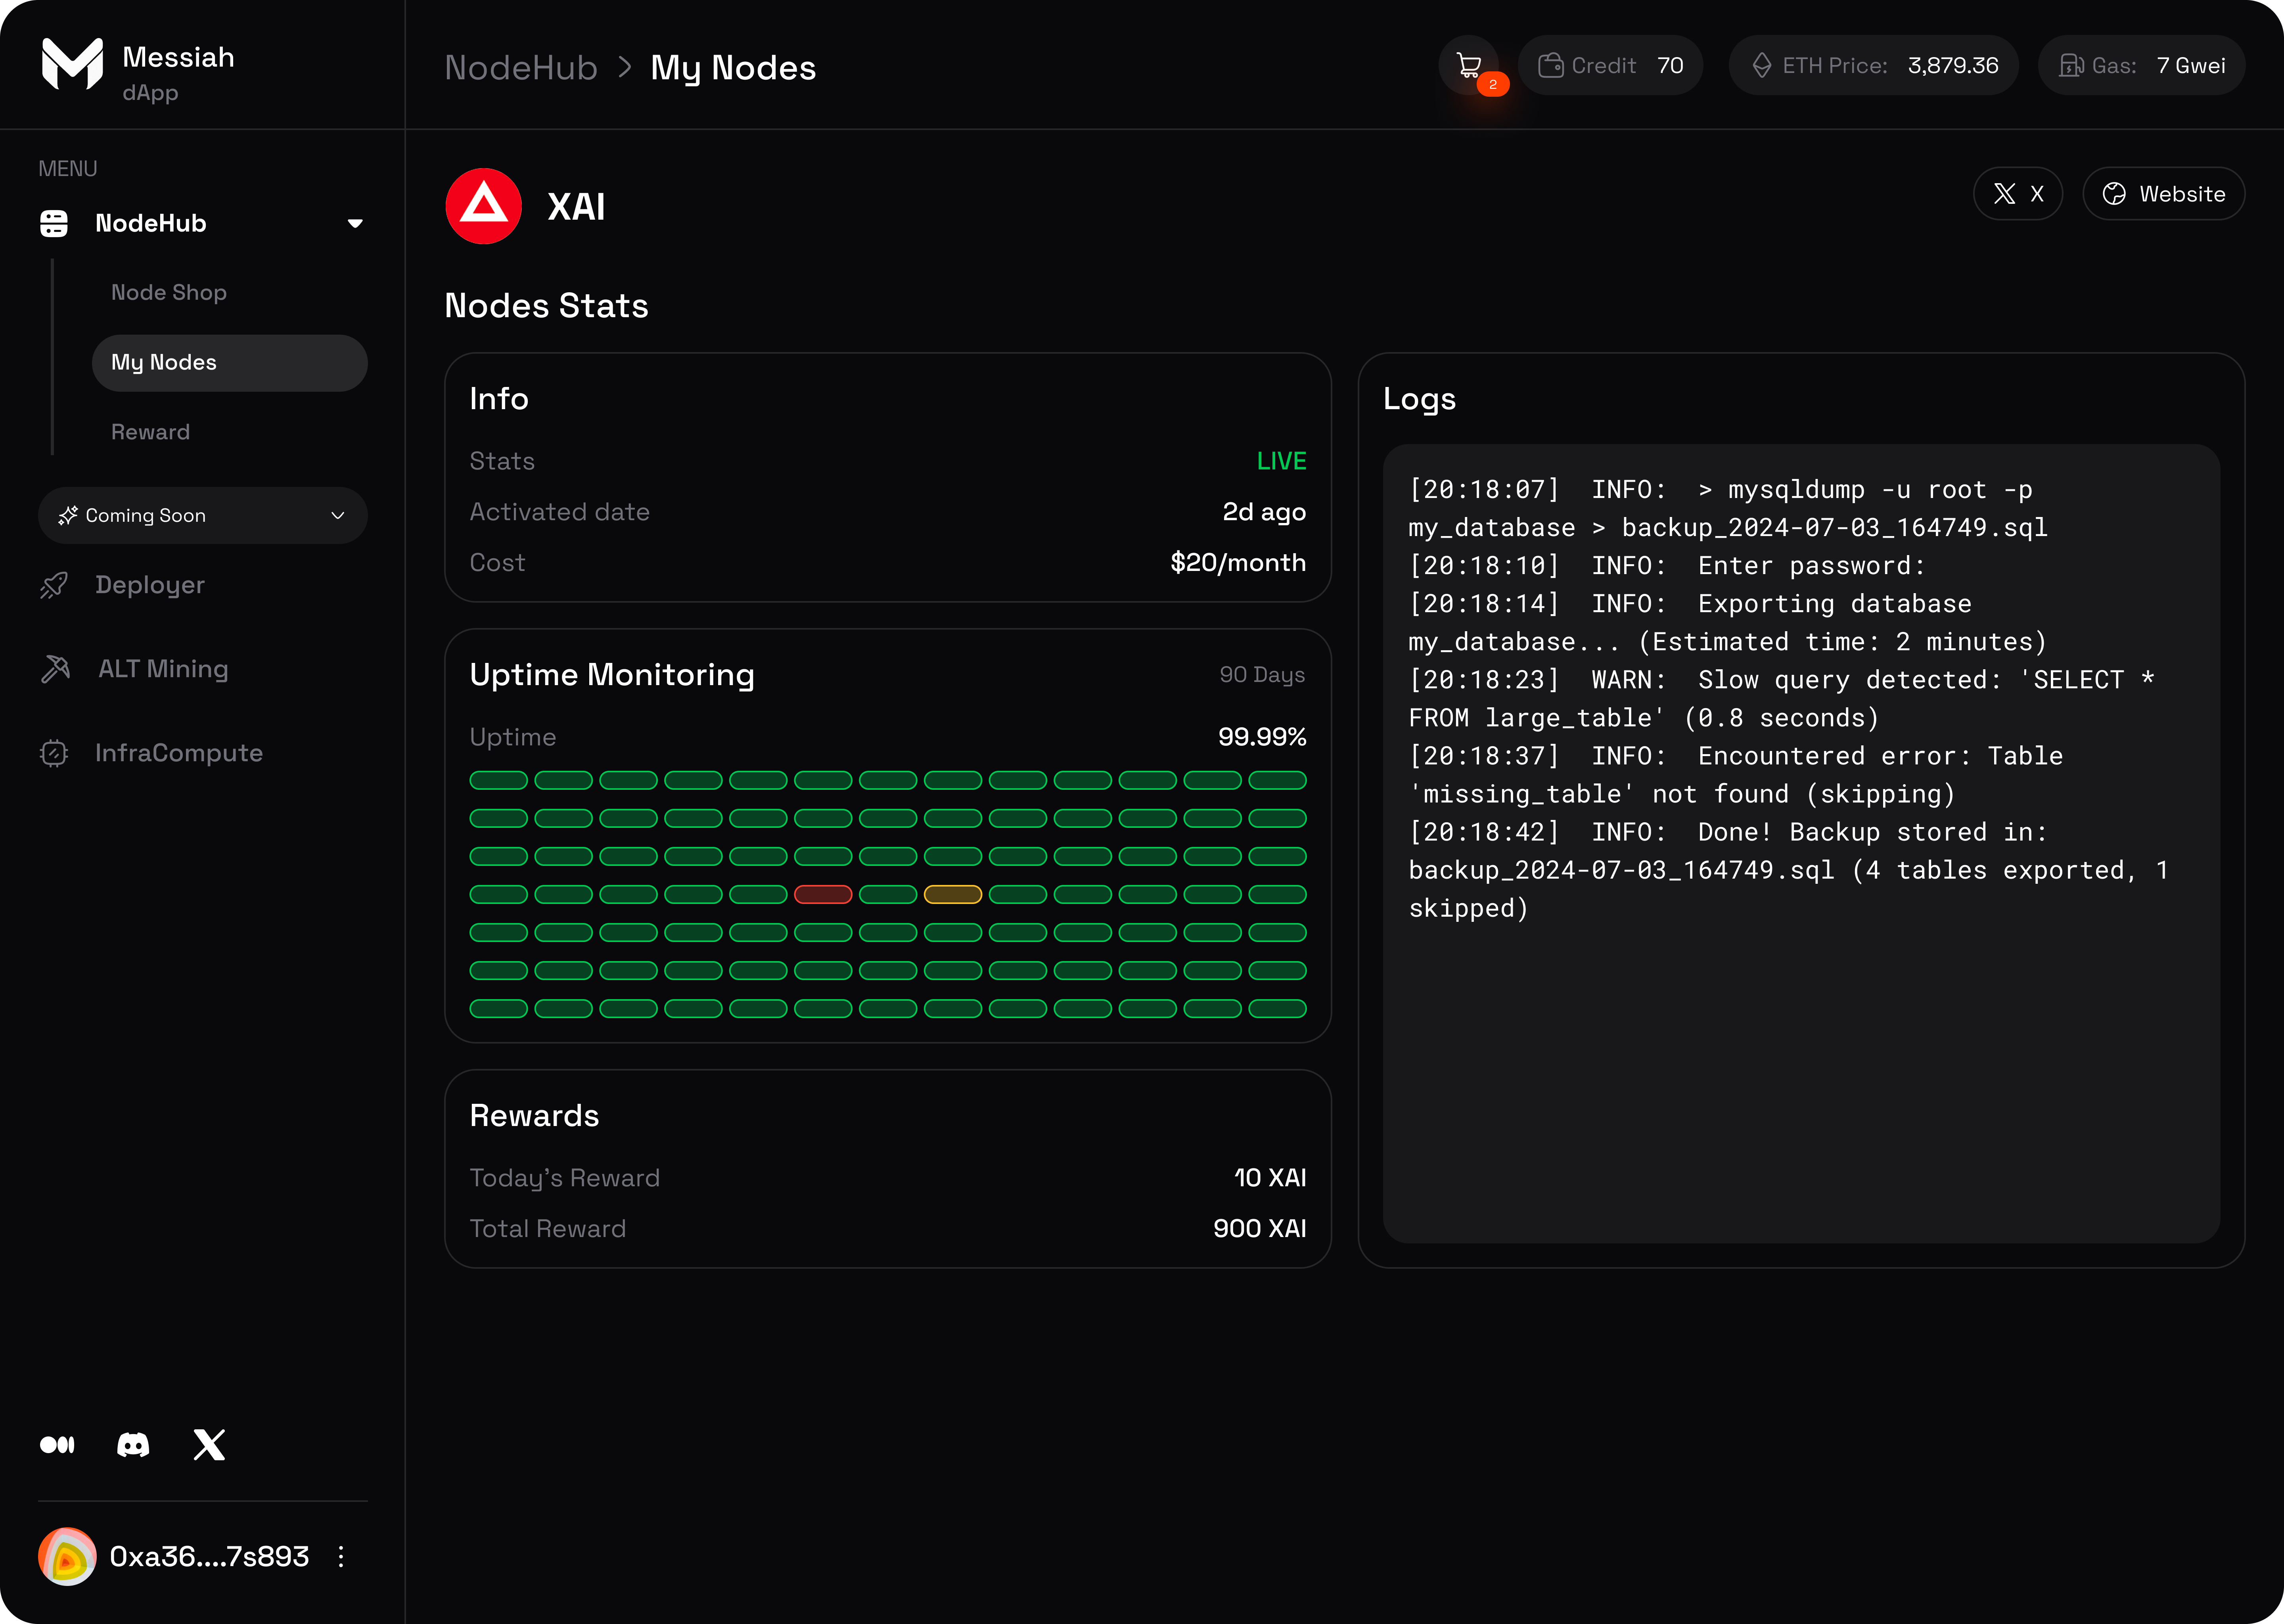Click the first green uptime bar
The height and width of the screenshot is (1624, 2284).
coord(498,780)
